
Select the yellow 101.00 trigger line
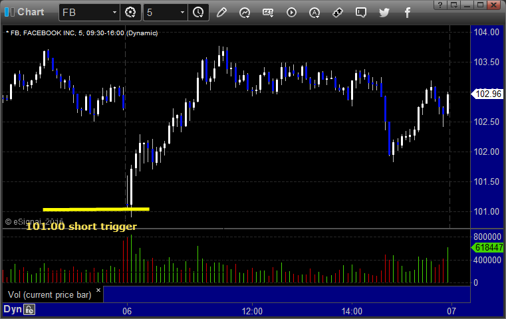(x=96, y=209)
